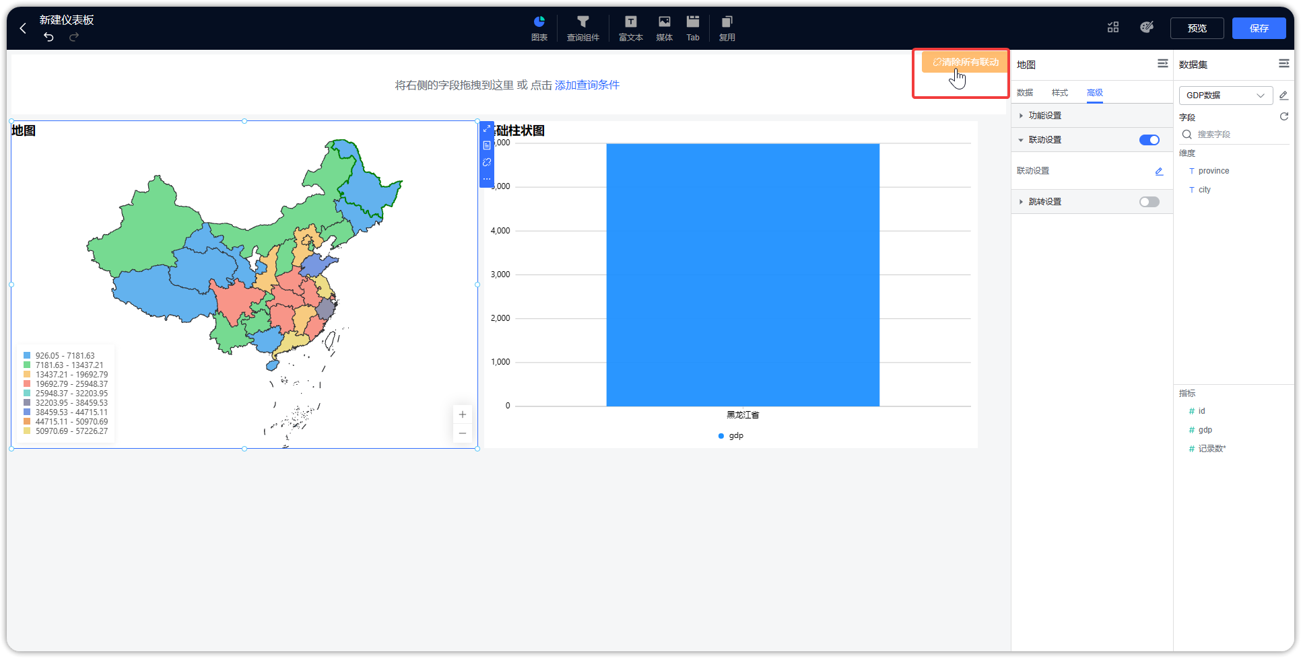Click legend swatch for 19692.79 - 25948.37
Screen dimensions: 1301x658
(27, 384)
